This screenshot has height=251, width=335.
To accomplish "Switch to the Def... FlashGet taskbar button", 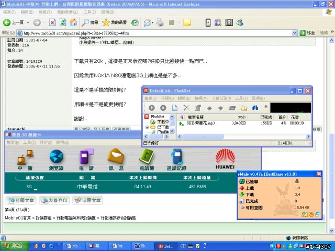I will pos(165,246).
